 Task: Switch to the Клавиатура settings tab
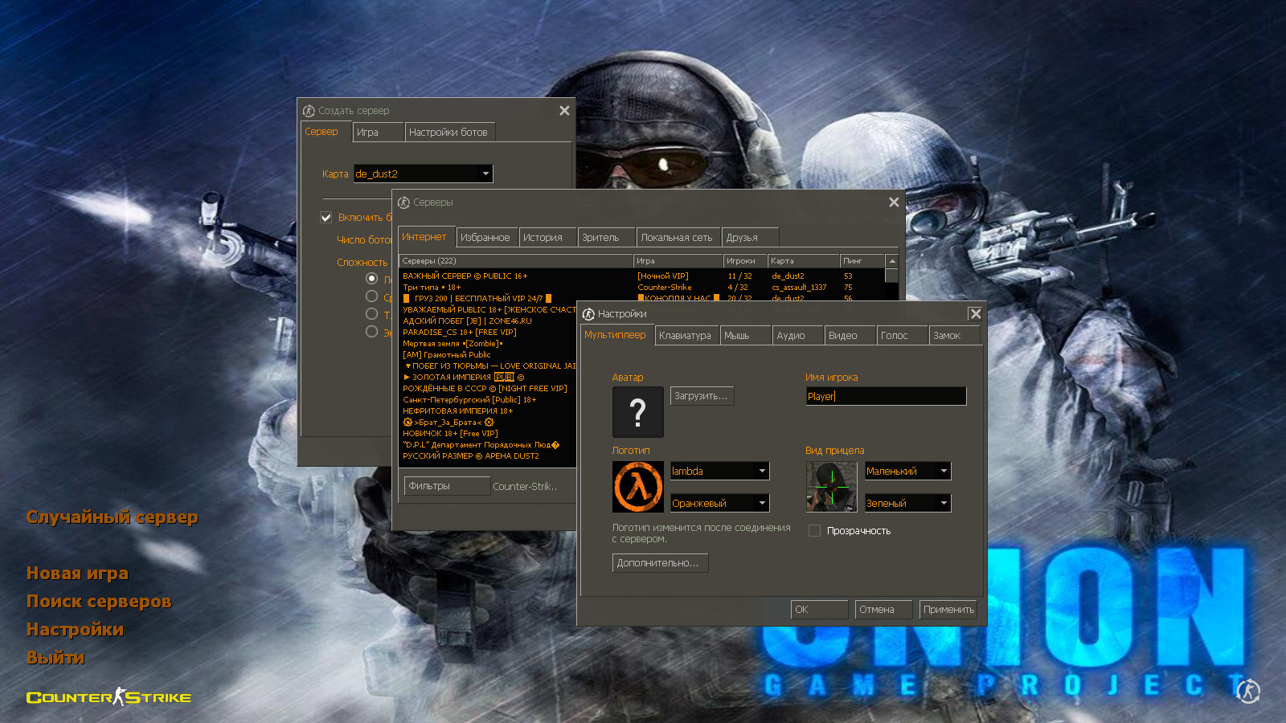pyautogui.click(x=685, y=336)
